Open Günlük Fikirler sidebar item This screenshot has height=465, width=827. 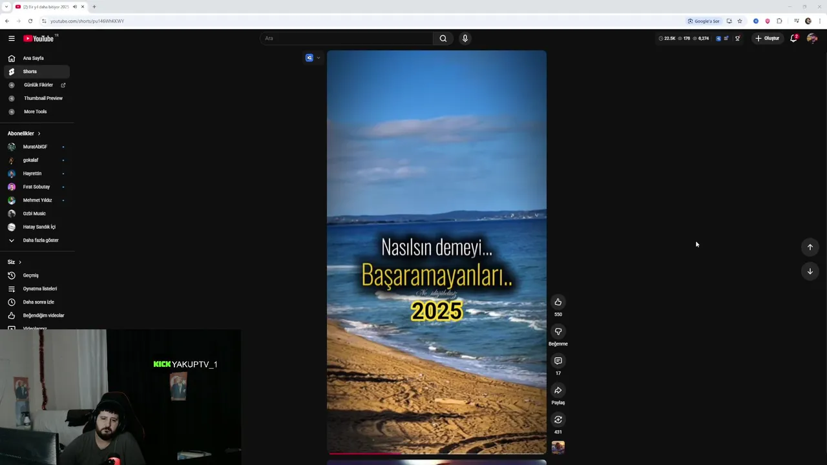pos(37,85)
